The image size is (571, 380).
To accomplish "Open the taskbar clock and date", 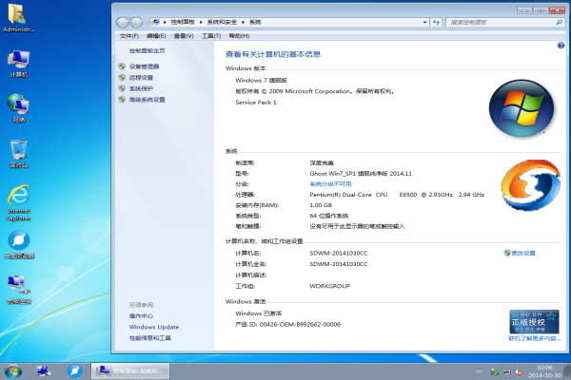I will coord(544,371).
